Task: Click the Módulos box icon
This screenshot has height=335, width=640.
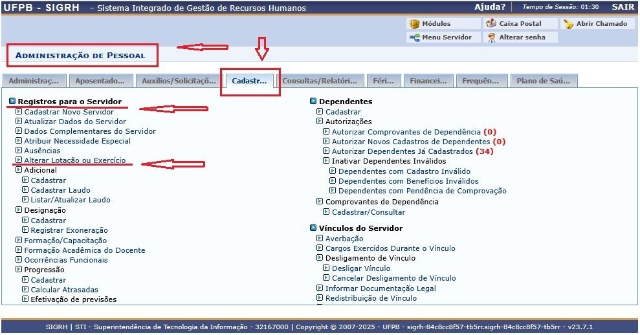Action: [414, 24]
